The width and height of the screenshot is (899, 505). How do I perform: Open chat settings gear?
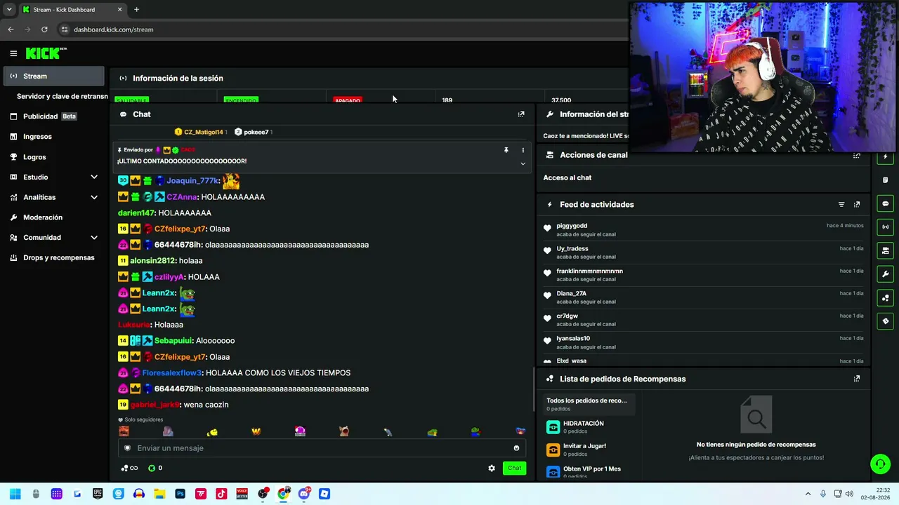(492, 468)
